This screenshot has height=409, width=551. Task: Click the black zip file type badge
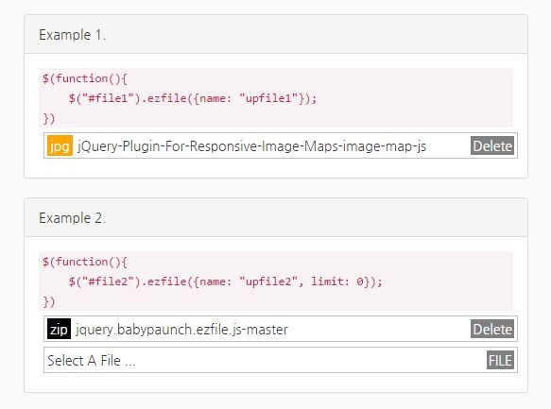pyautogui.click(x=59, y=329)
